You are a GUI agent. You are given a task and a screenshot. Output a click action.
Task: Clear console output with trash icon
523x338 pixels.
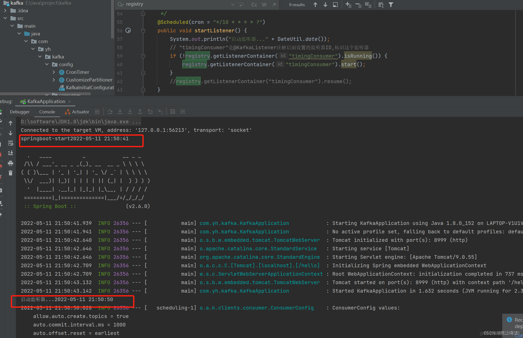(11, 173)
